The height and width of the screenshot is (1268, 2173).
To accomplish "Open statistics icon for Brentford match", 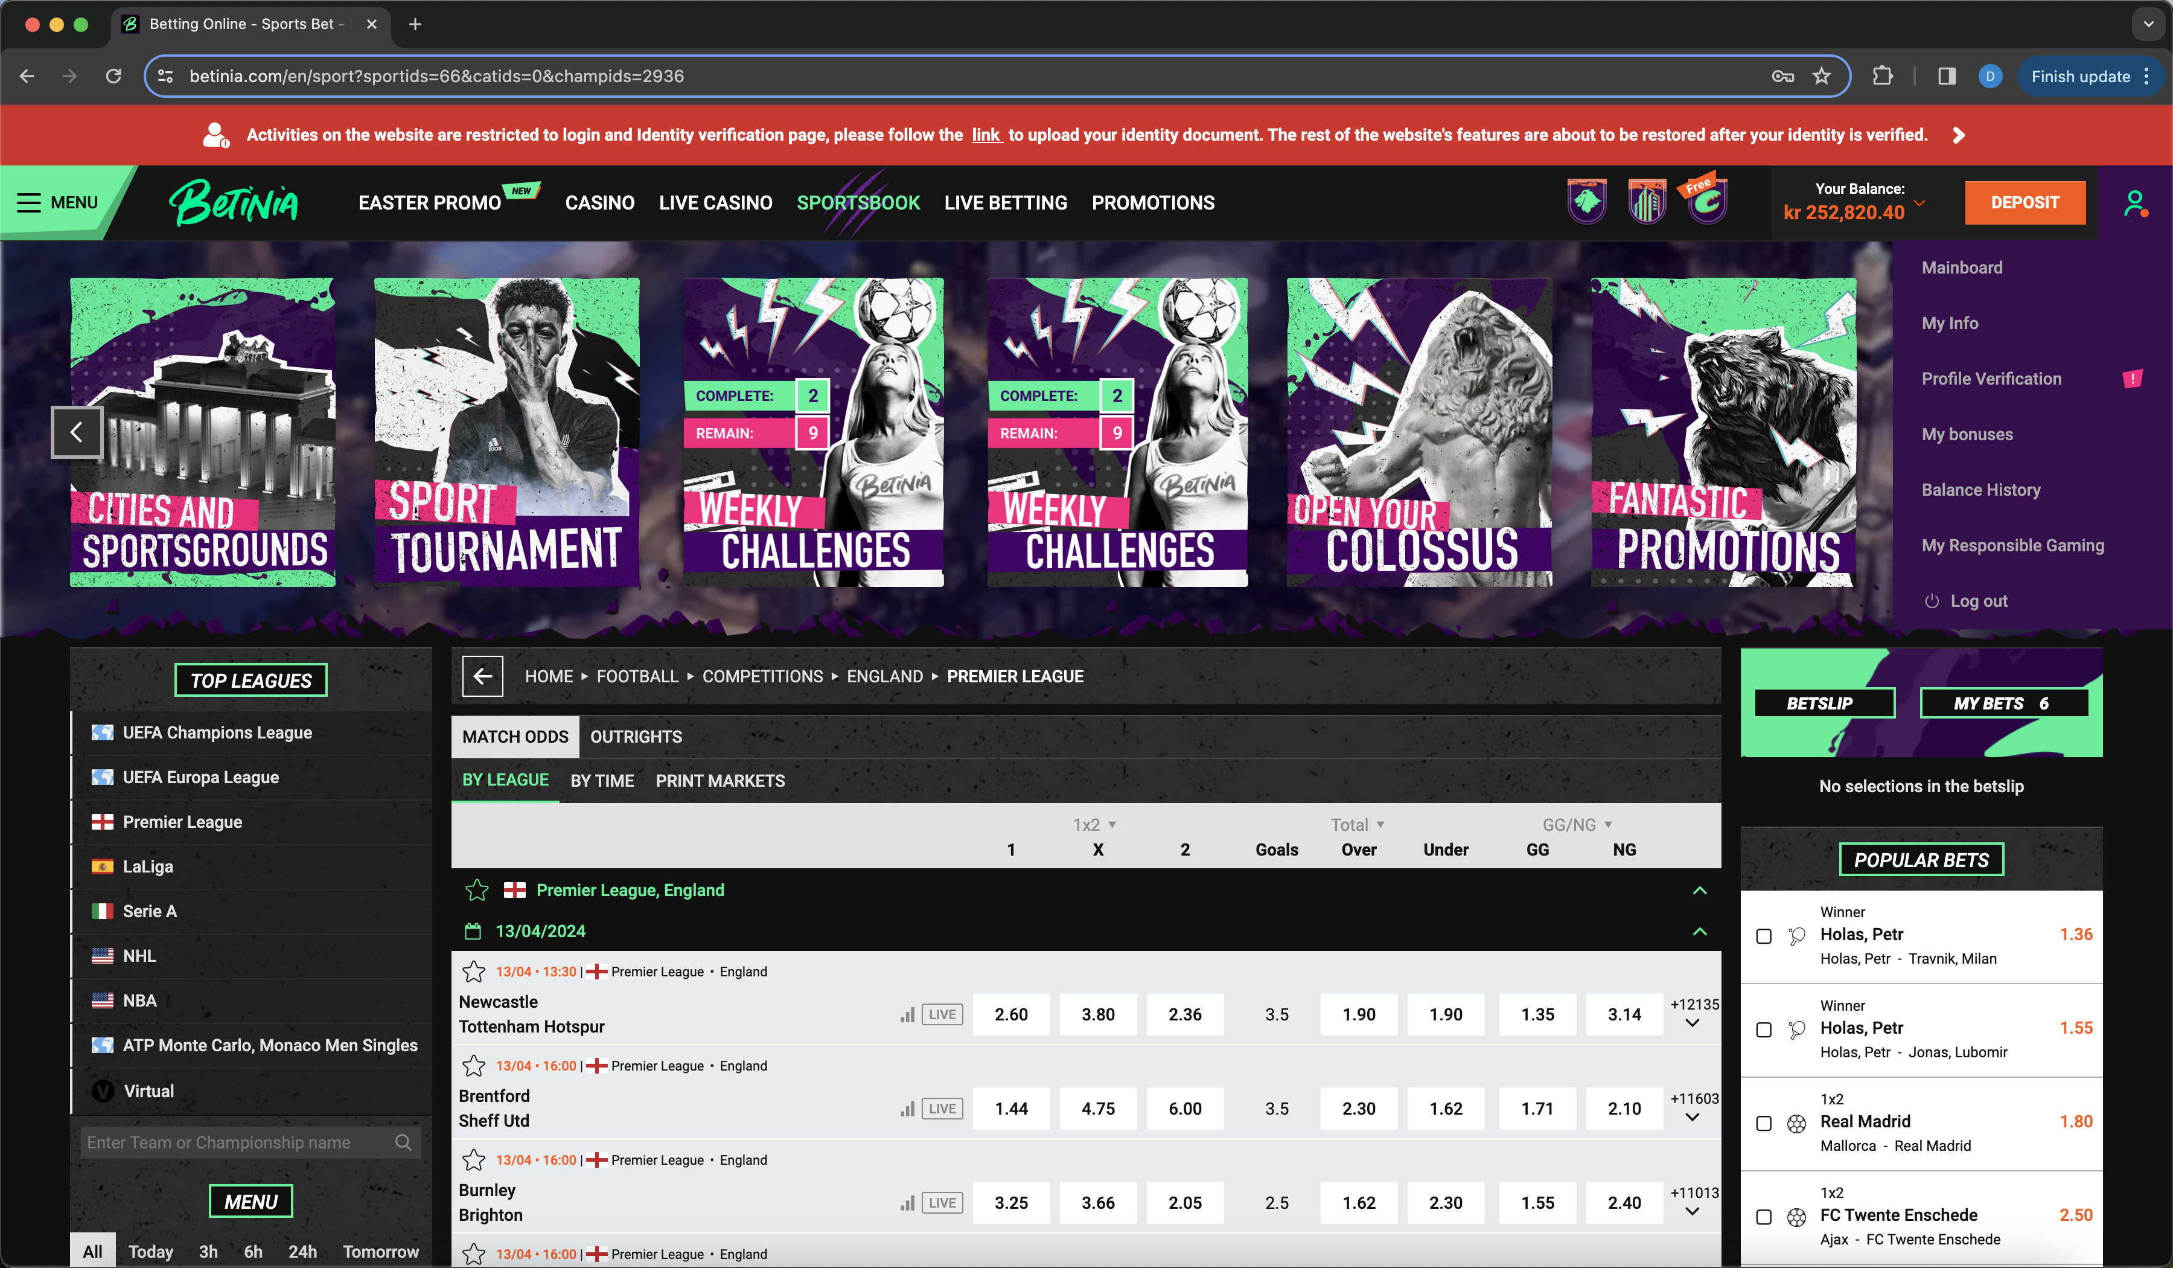I will 907,1109.
